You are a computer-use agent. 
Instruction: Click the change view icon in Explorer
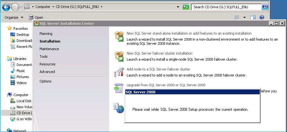[x=237, y=17]
